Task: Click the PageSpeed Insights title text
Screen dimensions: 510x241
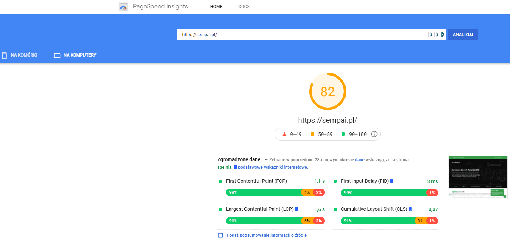Action: pyautogui.click(x=161, y=6)
